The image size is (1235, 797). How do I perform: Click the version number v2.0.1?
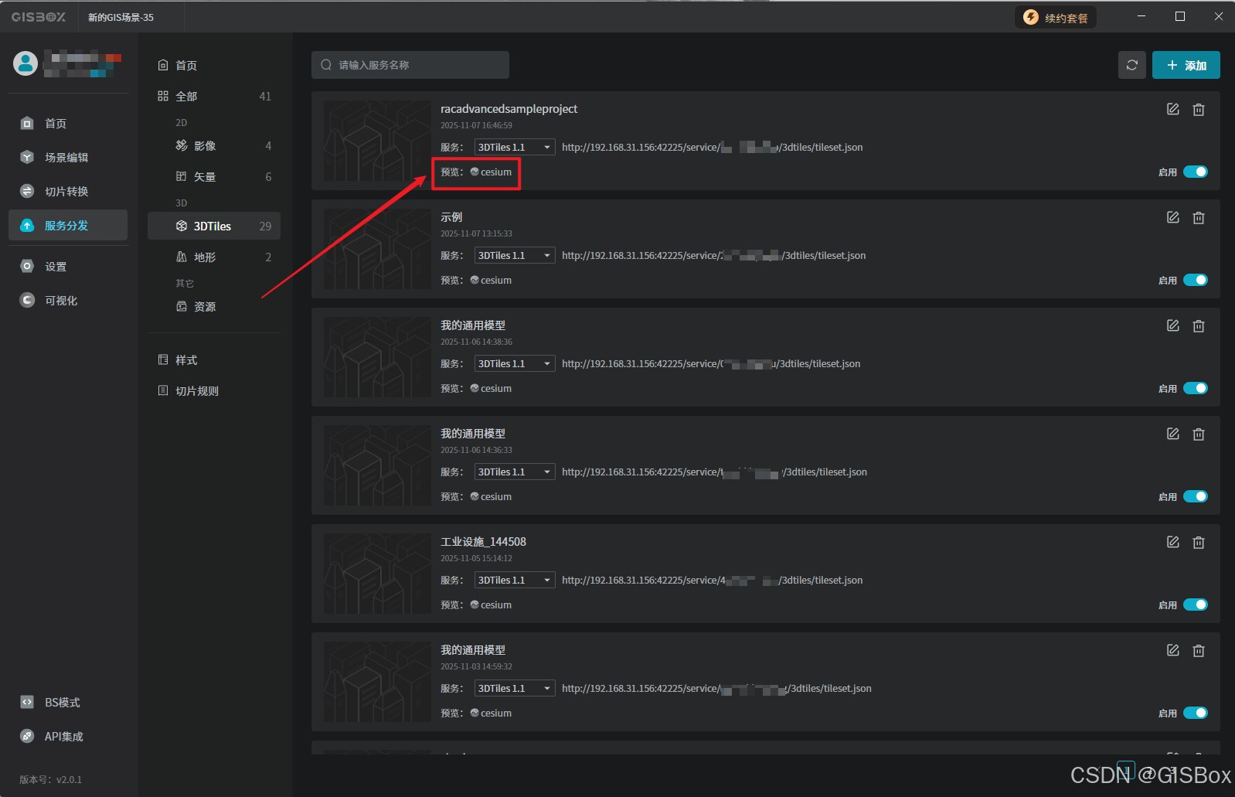point(50,779)
